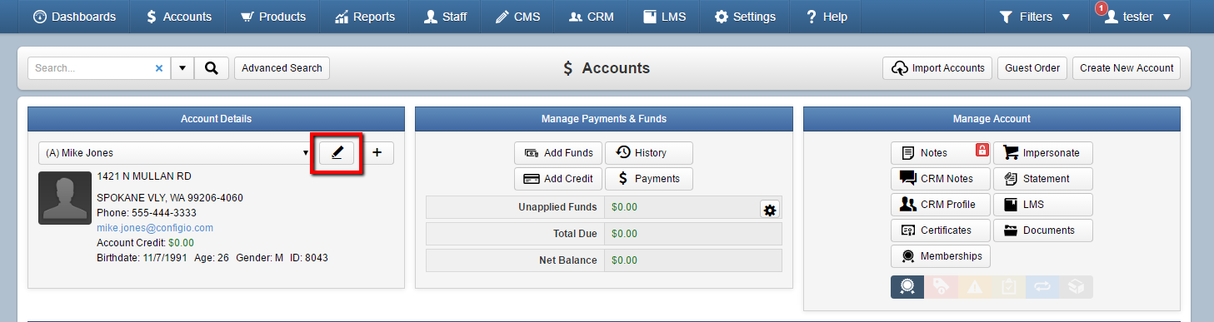Screen dimensions: 1214x322
Task: Select the faded warning triangle status icon
Action: click(x=975, y=287)
